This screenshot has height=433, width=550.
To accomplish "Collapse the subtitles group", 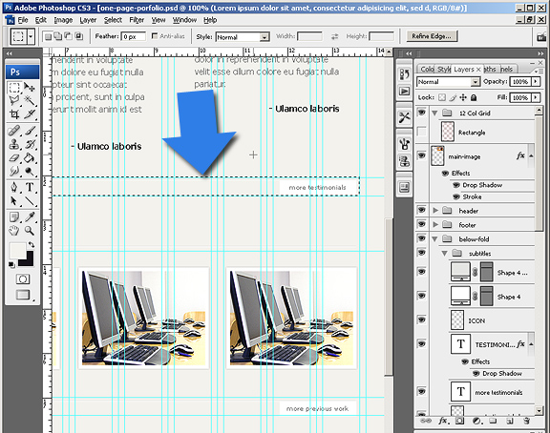I will 445,254.
